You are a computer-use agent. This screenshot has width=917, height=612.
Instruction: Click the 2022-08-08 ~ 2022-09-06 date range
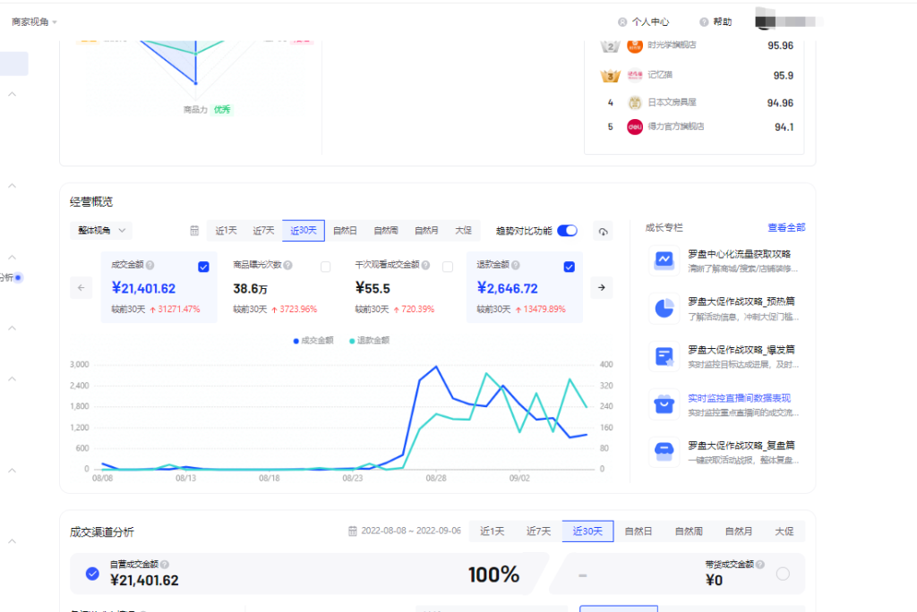coord(410,531)
